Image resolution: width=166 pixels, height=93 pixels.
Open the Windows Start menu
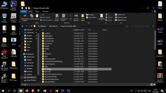pos(3,91)
